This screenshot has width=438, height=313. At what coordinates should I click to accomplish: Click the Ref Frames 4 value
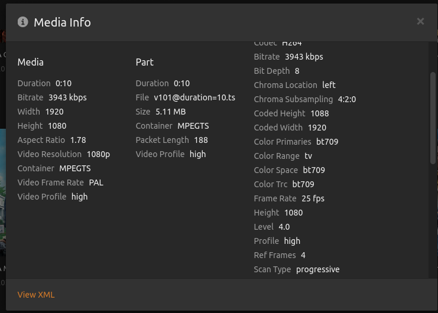(303, 255)
